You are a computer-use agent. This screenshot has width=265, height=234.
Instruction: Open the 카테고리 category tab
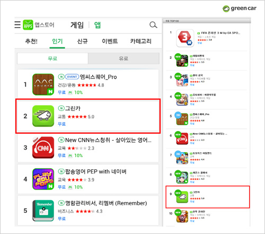pyautogui.click(x=141, y=41)
